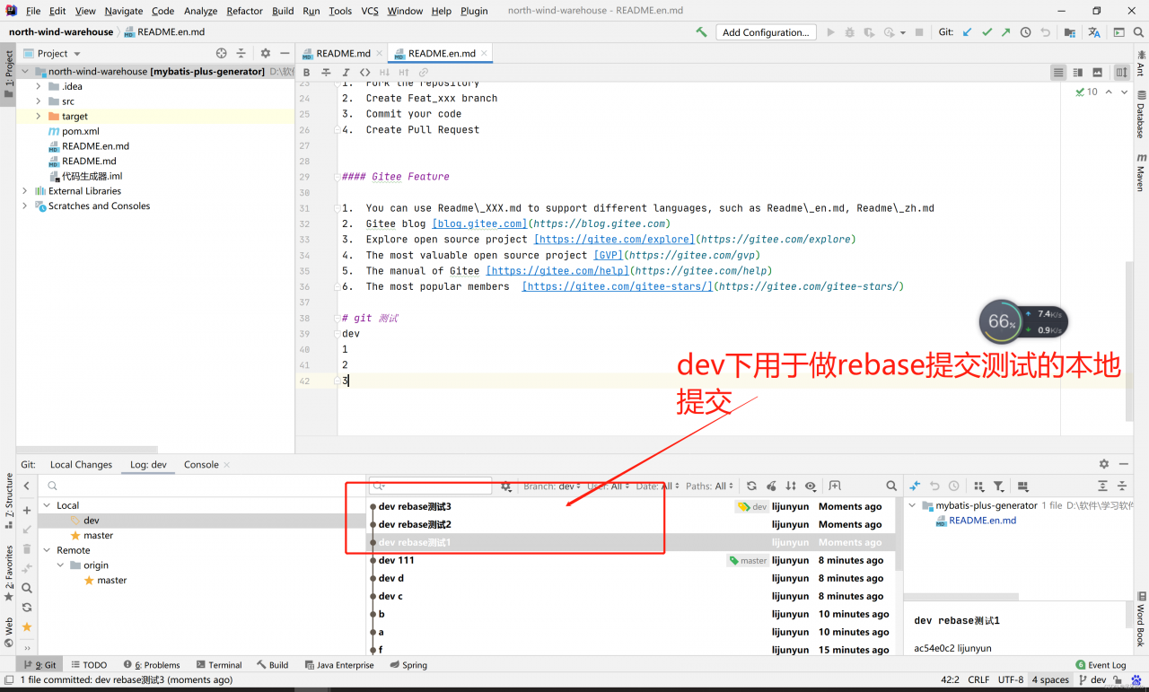Click UTF-8 encoding in status bar
Screen dimensions: 1149x692
1011,679
